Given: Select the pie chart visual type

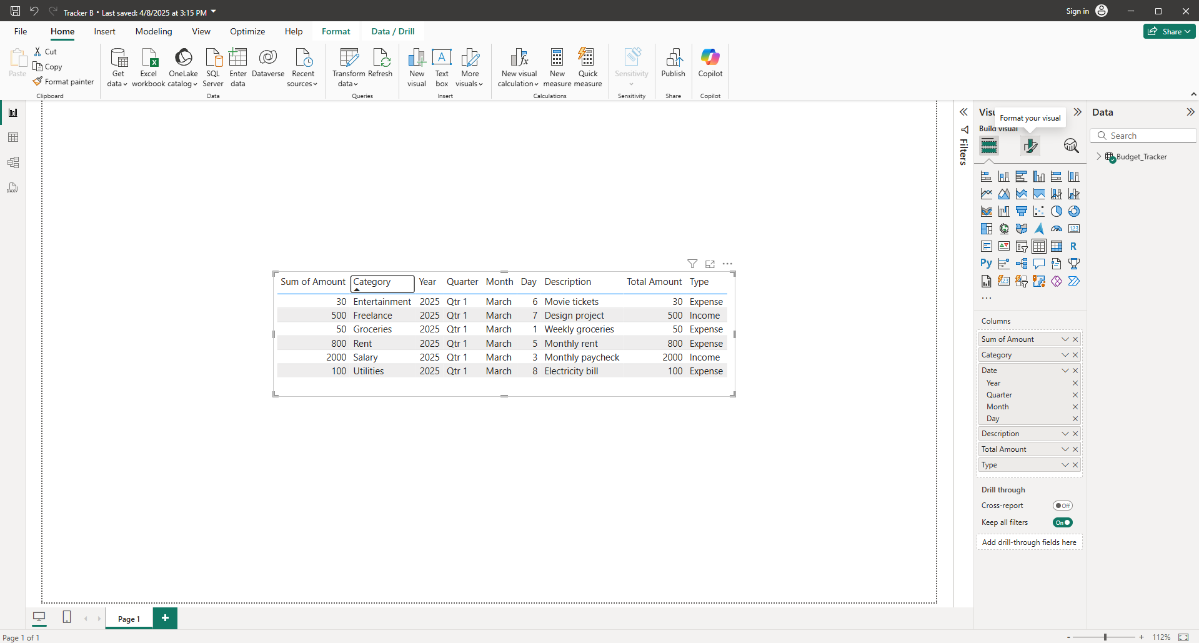Looking at the screenshot, I should pos(1056,211).
